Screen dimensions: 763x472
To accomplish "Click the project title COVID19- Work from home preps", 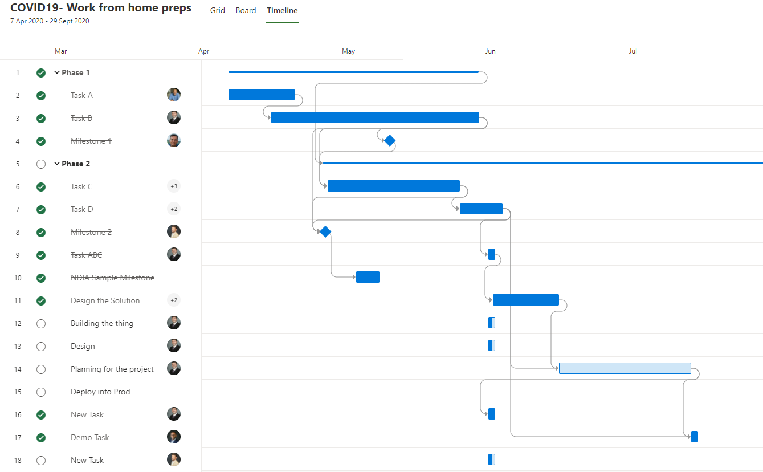I will tap(101, 8).
